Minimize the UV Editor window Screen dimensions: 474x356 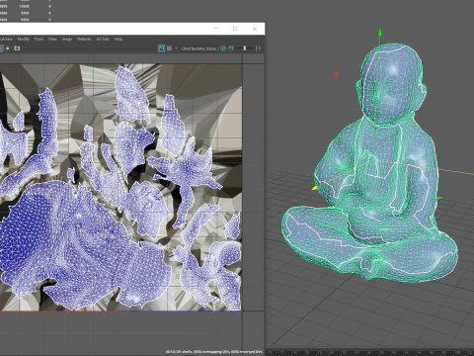point(216,29)
